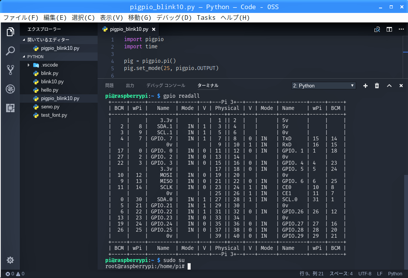Click the open preview search icon in editor toolbar
The image size is (408, 278).
377,29
